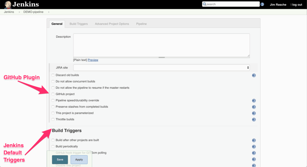Image resolution: width=307 pixels, height=167 pixels.
Task: Open help for Build periodically
Action: tap(254, 147)
